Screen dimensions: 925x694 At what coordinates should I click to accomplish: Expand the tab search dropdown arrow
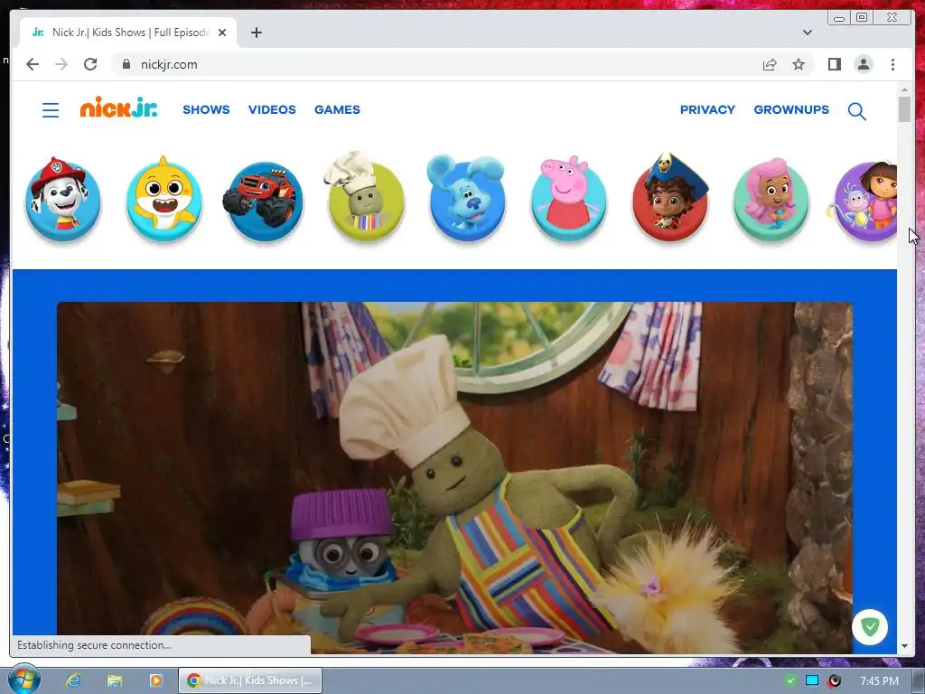[x=807, y=33]
